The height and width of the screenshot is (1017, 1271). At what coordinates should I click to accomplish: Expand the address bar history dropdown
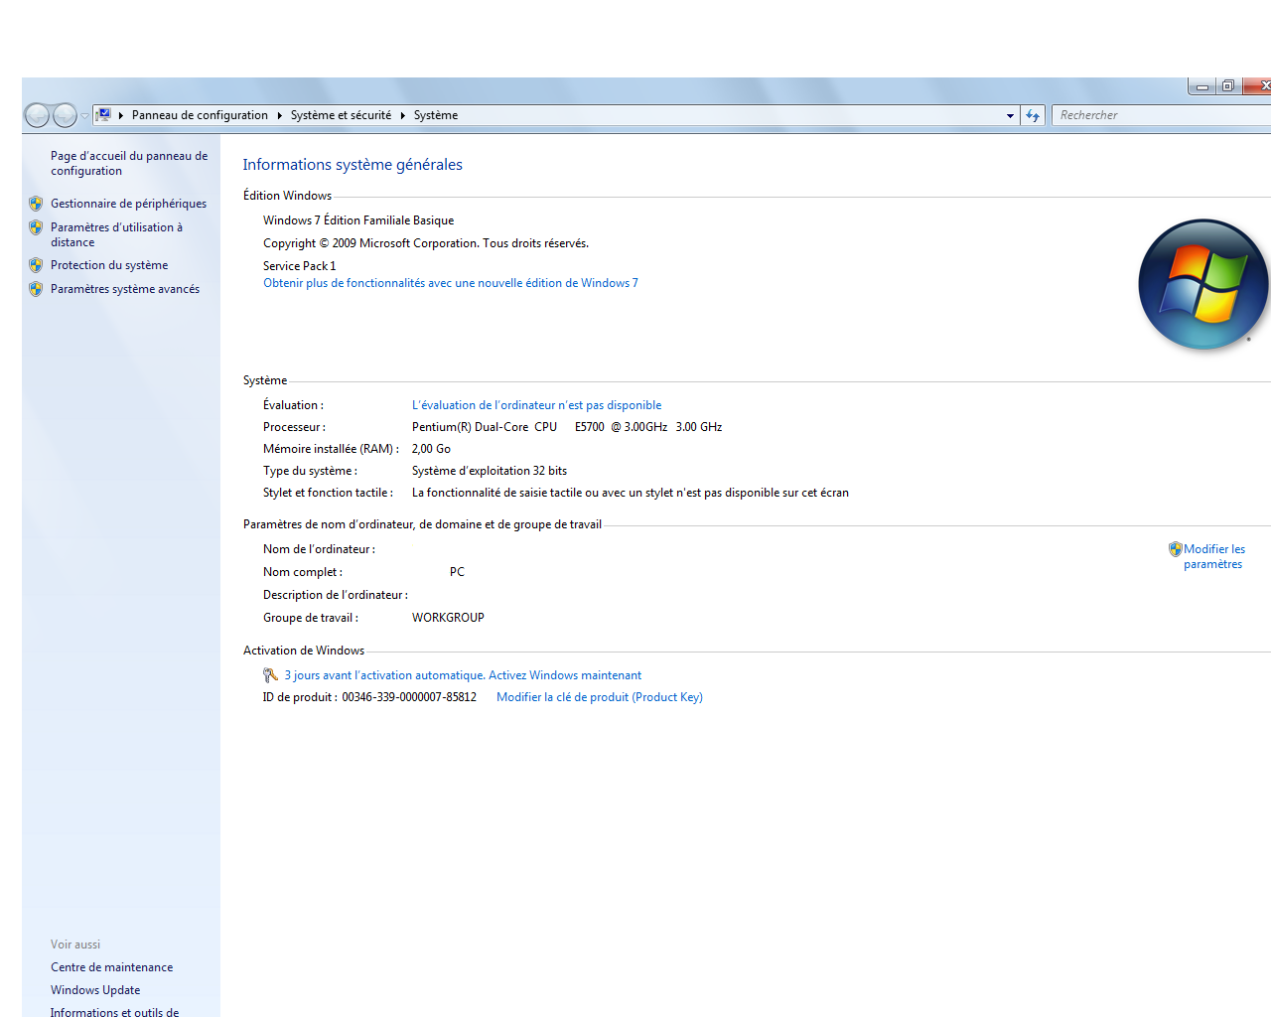[1010, 115]
